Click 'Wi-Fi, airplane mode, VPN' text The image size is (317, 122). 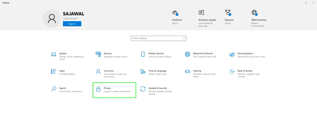point(205,57)
